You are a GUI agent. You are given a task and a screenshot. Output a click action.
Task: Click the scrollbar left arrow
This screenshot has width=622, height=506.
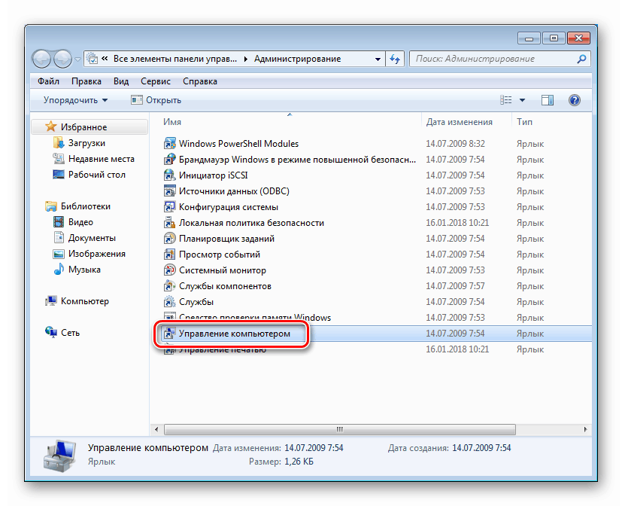(x=156, y=429)
